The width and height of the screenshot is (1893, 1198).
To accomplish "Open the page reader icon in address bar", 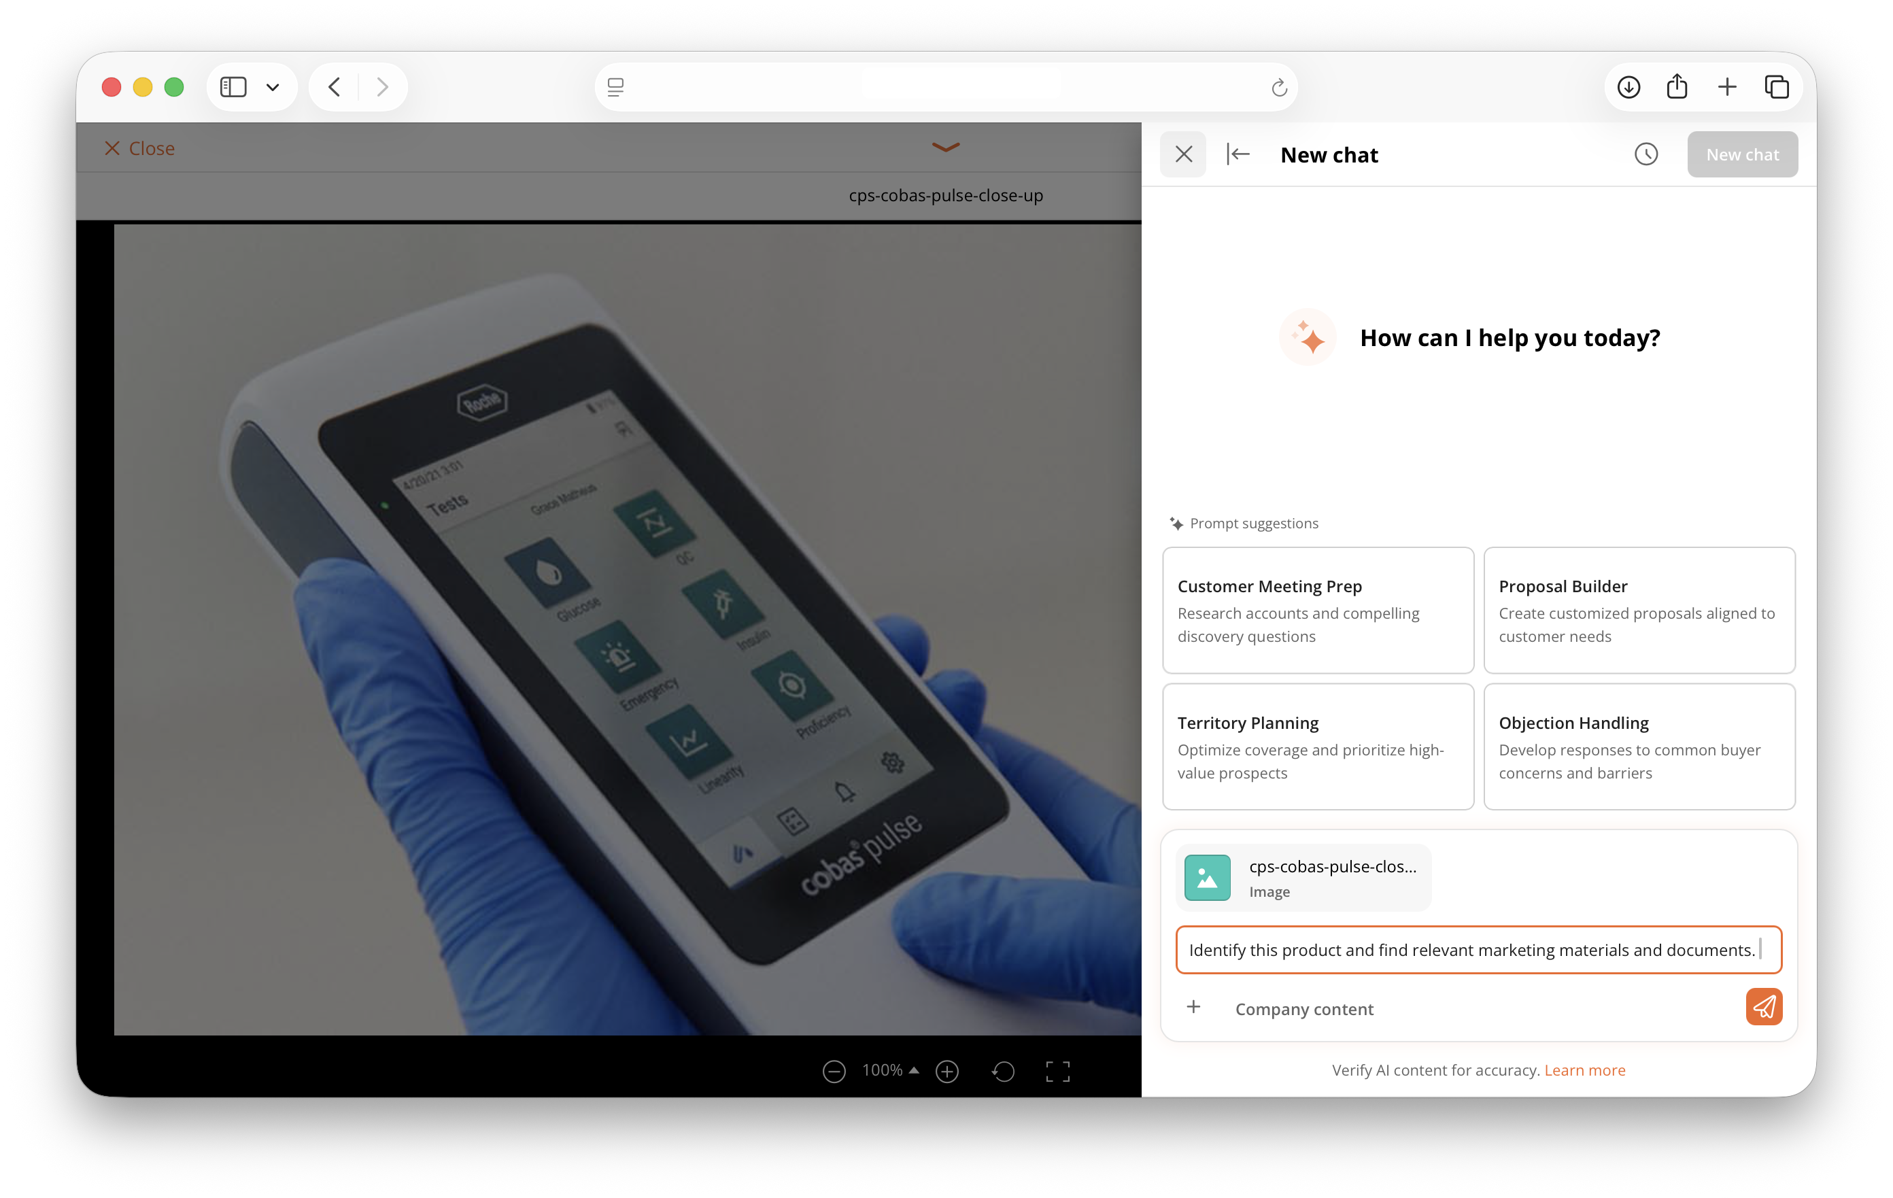I will tap(615, 87).
